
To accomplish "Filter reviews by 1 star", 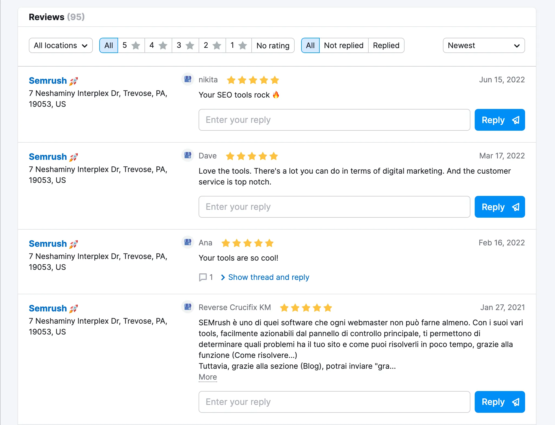I will pyautogui.click(x=239, y=45).
